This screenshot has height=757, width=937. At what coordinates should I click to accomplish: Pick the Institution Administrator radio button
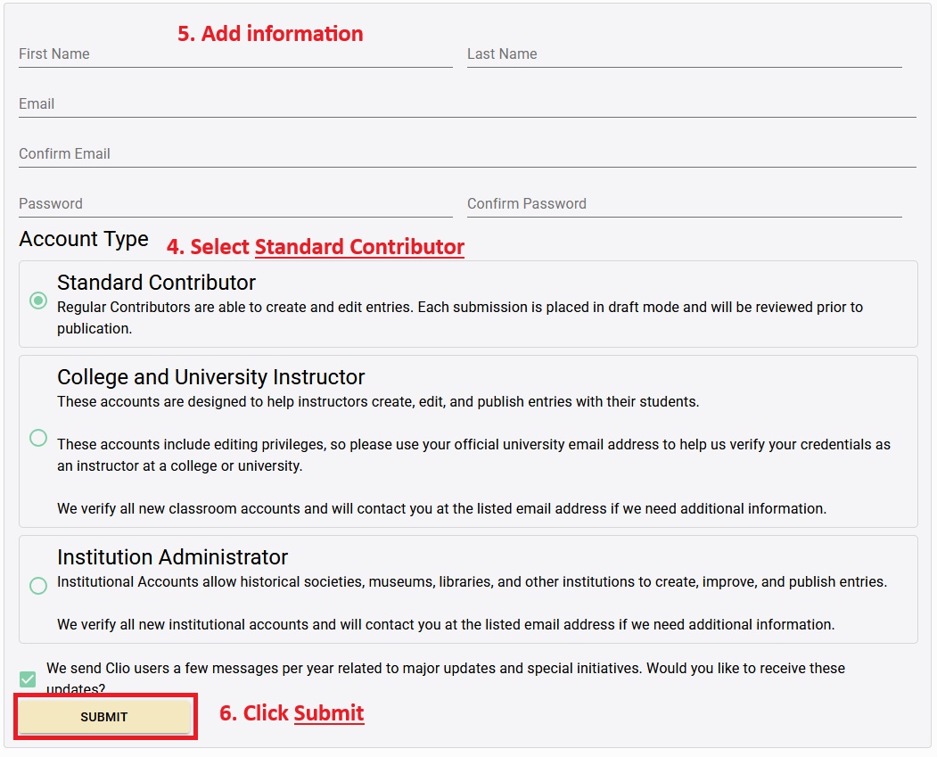(38, 586)
